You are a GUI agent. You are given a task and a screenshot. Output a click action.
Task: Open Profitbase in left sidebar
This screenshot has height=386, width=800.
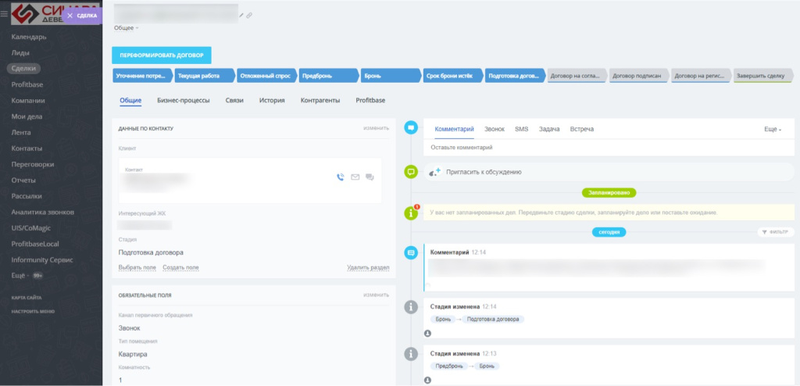point(26,84)
